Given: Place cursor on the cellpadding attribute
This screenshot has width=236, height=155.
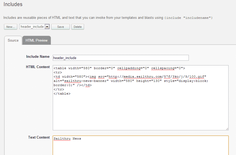Looking at the screenshot, I should [x=129, y=68].
